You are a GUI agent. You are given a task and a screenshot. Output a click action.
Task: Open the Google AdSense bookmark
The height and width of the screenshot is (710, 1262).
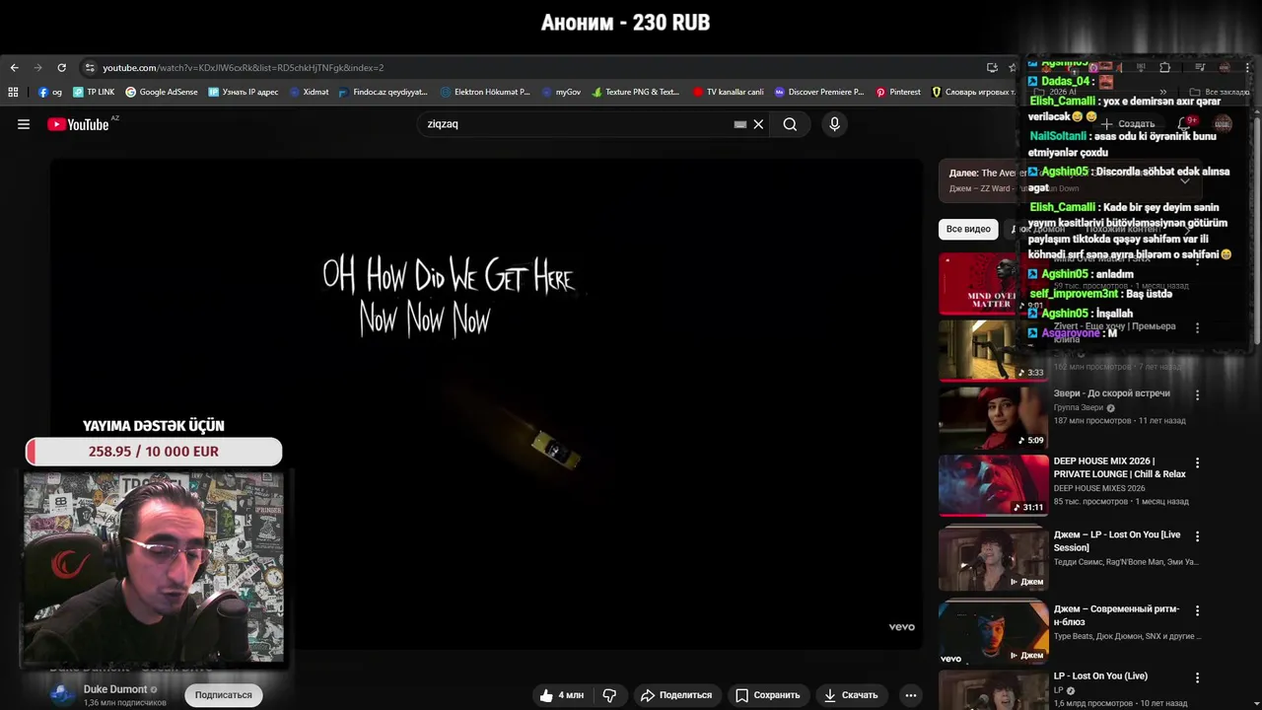click(x=162, y=92)
